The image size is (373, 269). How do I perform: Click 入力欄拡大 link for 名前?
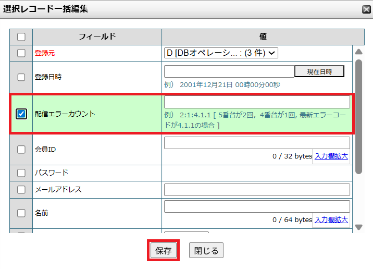331,220
